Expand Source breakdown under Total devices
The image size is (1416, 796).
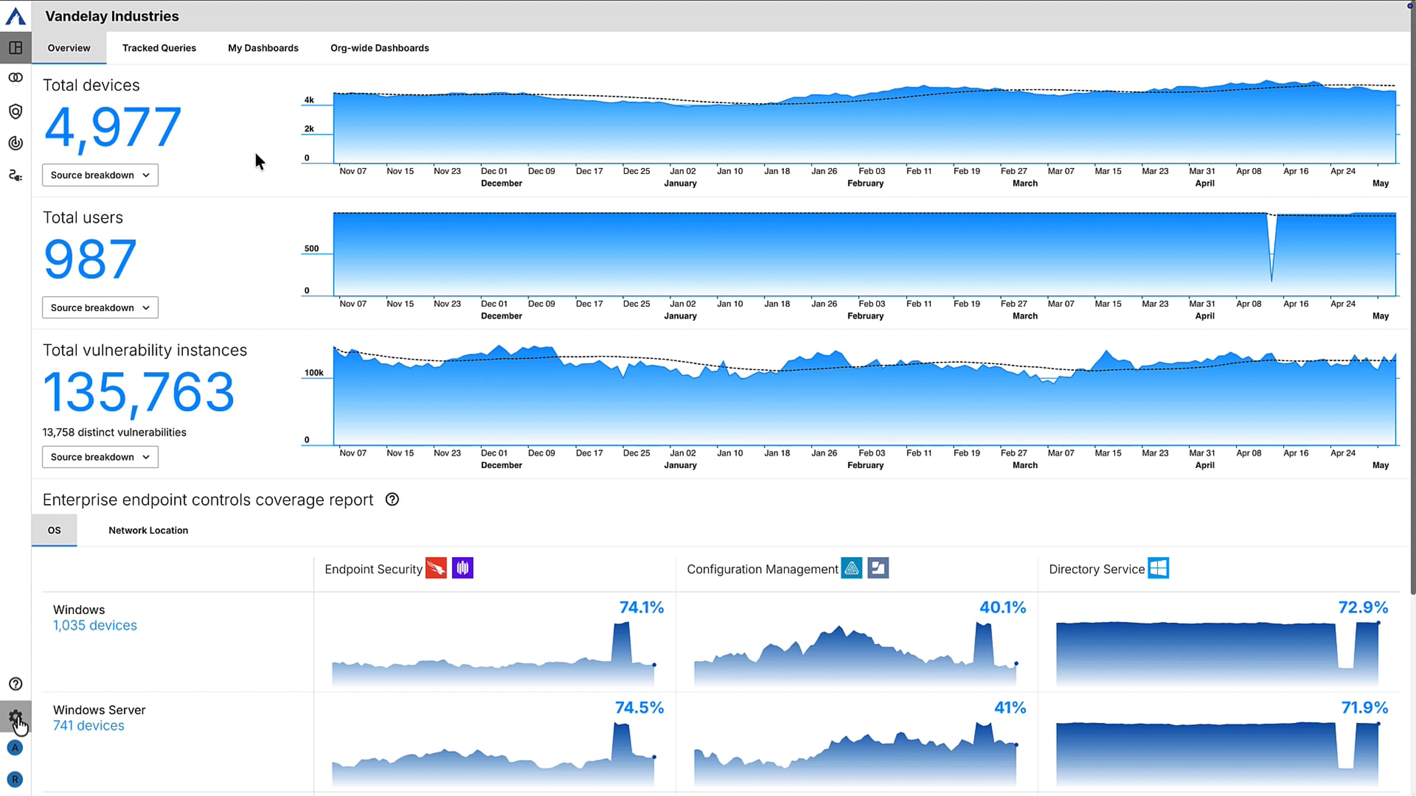click(100, 175)
